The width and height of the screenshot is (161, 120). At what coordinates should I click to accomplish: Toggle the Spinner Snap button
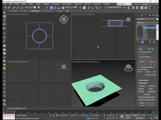click(101, 8)
